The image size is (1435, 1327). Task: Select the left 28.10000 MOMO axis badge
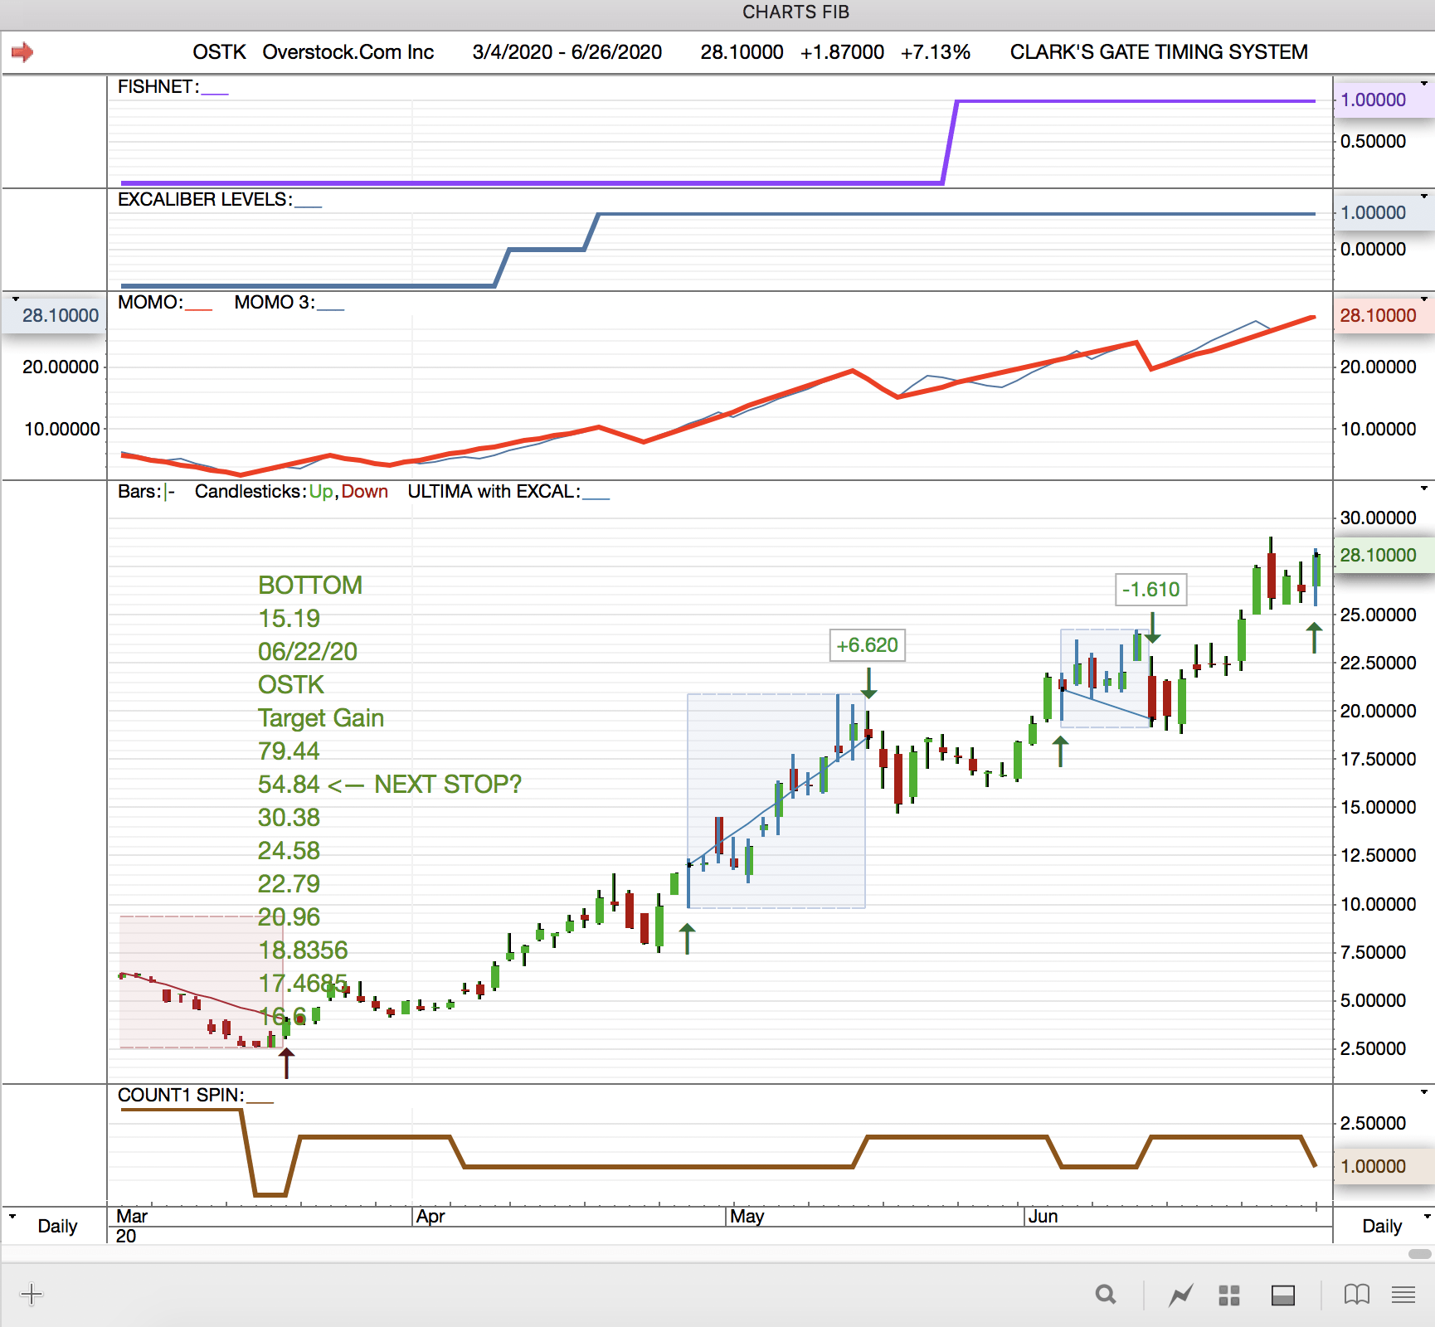54,316
